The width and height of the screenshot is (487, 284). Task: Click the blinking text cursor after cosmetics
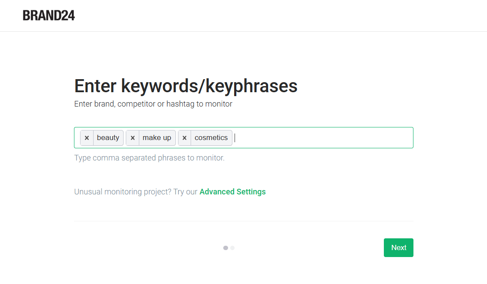tap(235, 138)
